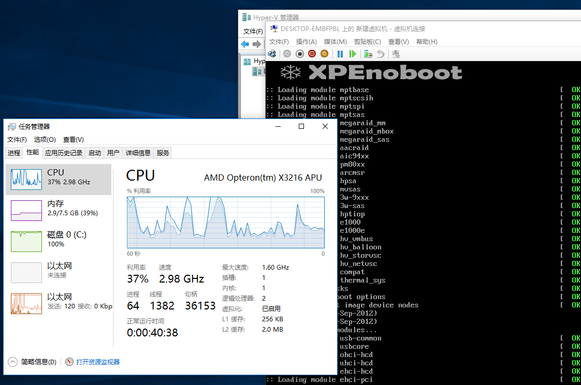Create a checkpoint via the VM toolbar icon
581x385 pixels.
tap(368, 54)
